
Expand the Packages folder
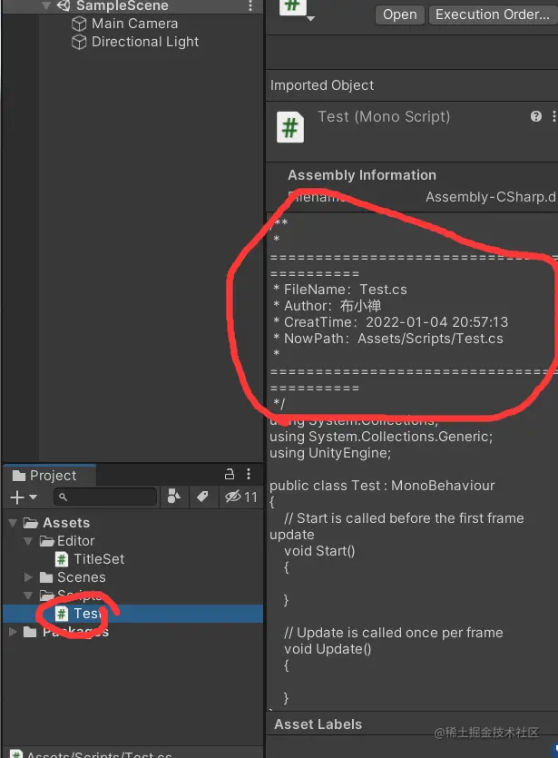pos(13,632)
